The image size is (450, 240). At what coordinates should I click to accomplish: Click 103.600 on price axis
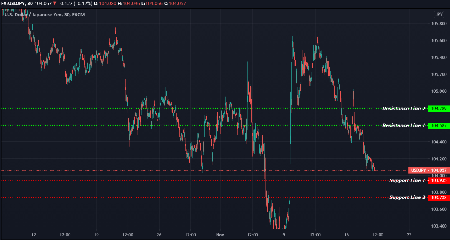439,209
